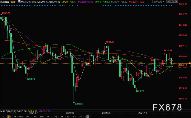Click the 1834.03 peak price label
Image resolution: width=191 pixels, height=118 pixels.
point(110,42)
